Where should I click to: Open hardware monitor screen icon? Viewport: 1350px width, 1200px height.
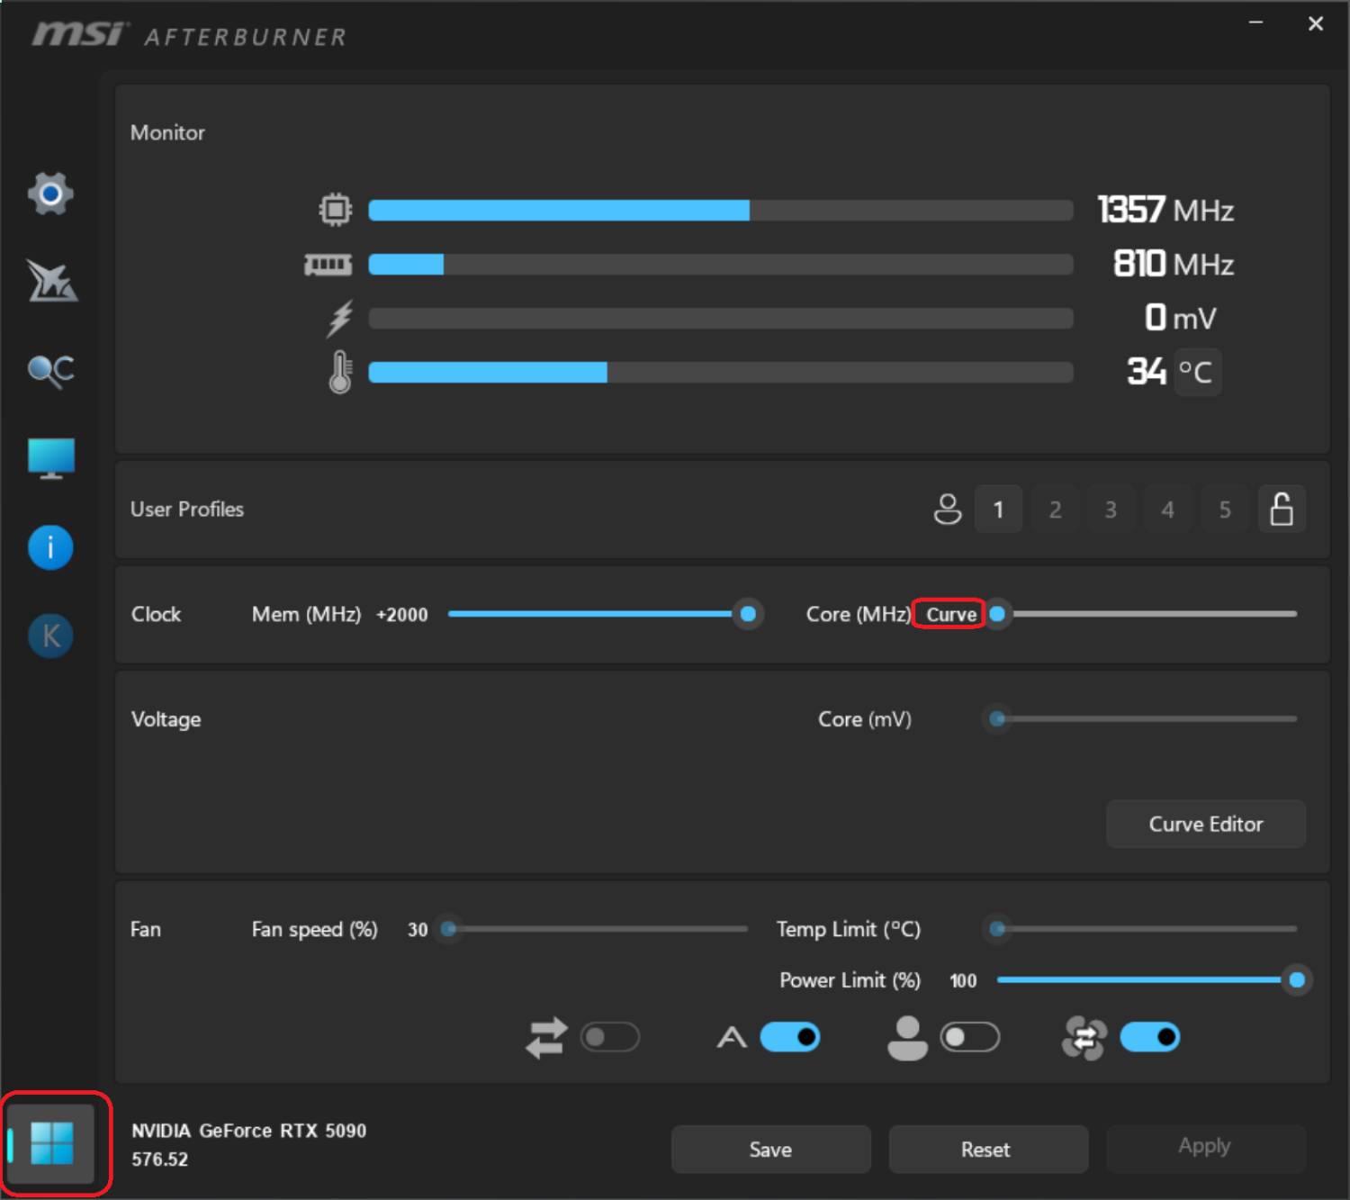pos(51,459)
